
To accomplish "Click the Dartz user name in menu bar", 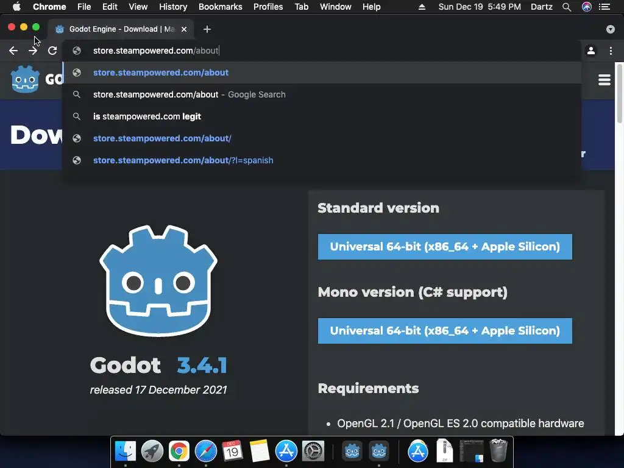I will [x=542, y=7].
